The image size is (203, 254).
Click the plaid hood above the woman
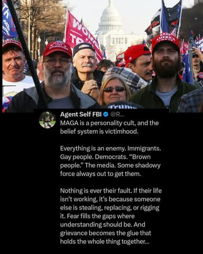click(x=125, y=78)
